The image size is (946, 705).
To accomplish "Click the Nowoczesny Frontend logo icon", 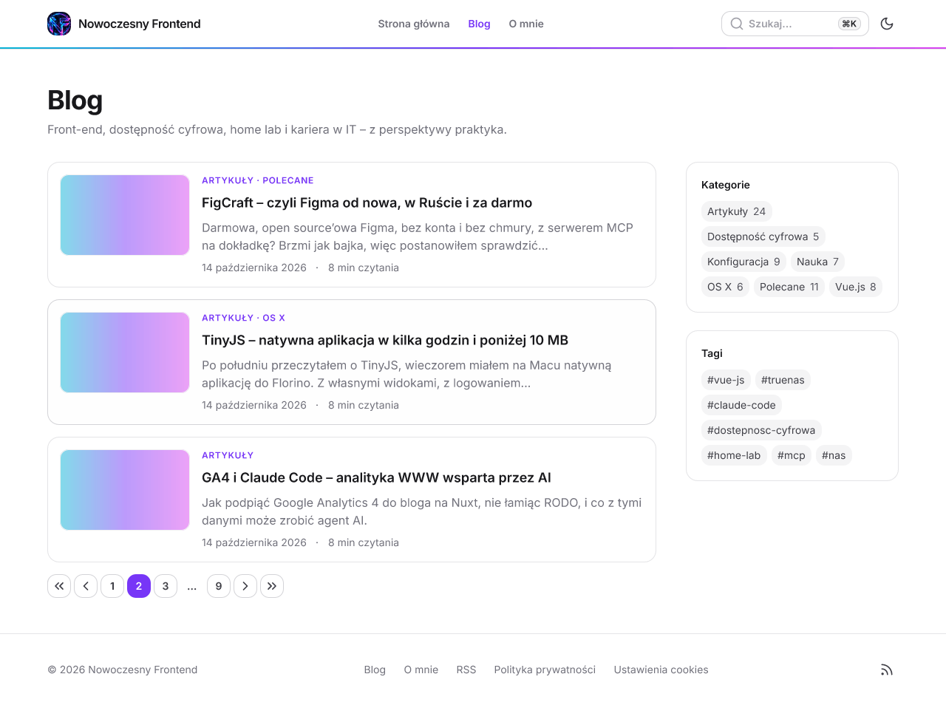I will [x=59, y=24].
